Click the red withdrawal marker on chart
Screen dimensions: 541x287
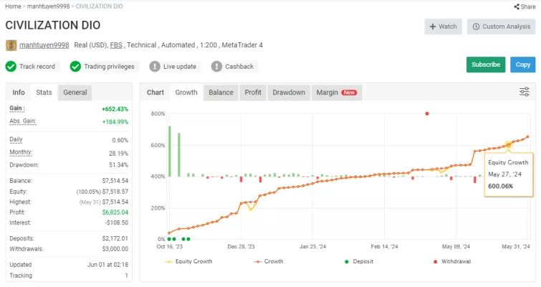coord(427,113)
